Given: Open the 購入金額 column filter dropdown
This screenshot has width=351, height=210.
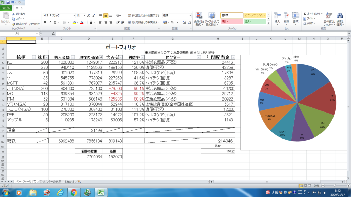Looking at the screenshot, I should coord(73,57).
